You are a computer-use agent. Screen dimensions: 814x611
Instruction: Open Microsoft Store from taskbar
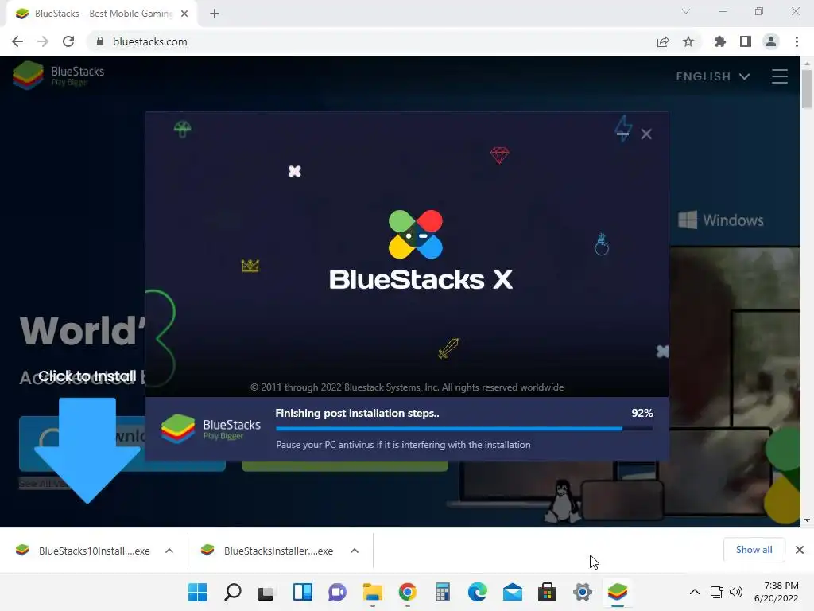(547, 592)
